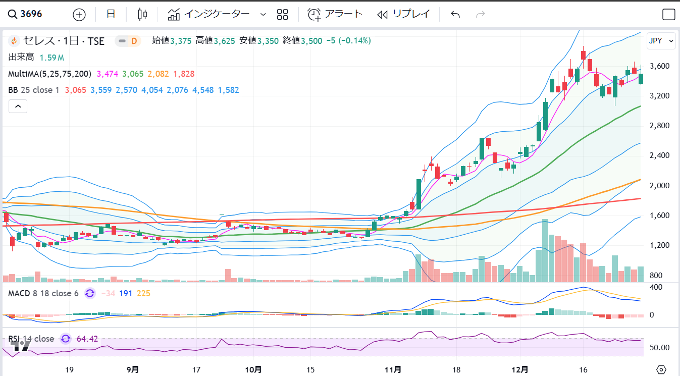
Task: Click the MultiMA 2,082 orange value
Action: [x=158, y=74]
